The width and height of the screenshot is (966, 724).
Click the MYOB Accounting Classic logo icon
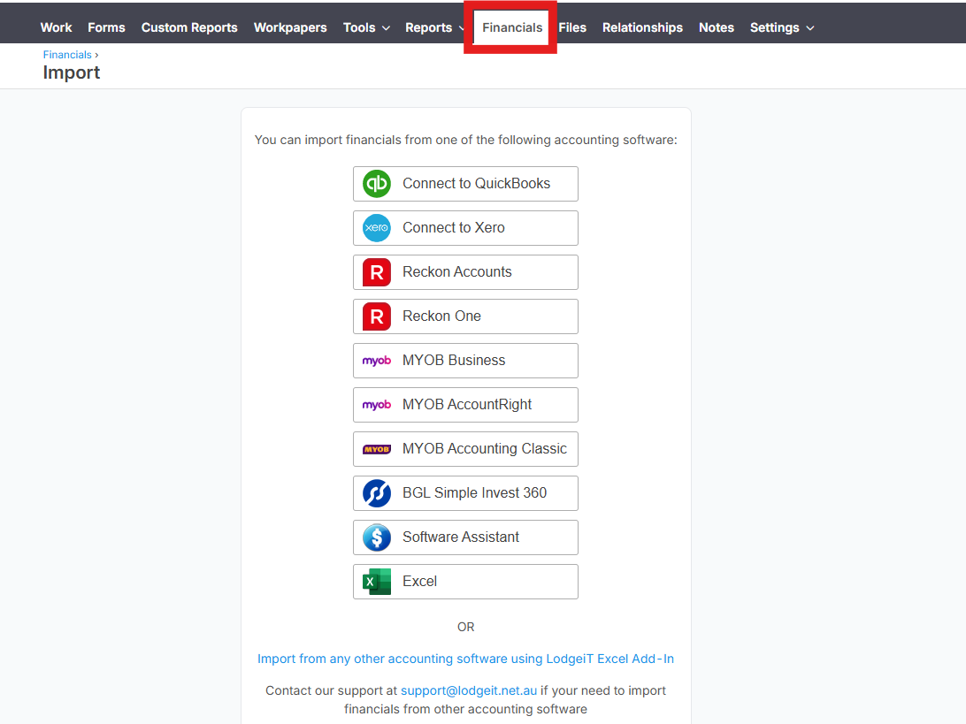coord(377,449)
